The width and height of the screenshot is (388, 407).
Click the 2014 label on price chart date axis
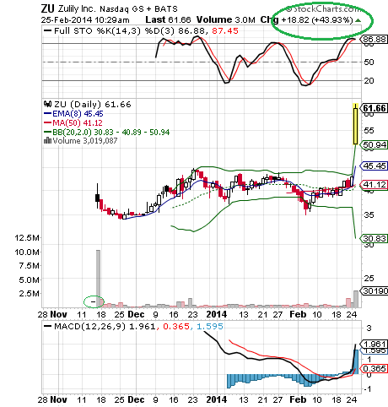tap(217, 314)
